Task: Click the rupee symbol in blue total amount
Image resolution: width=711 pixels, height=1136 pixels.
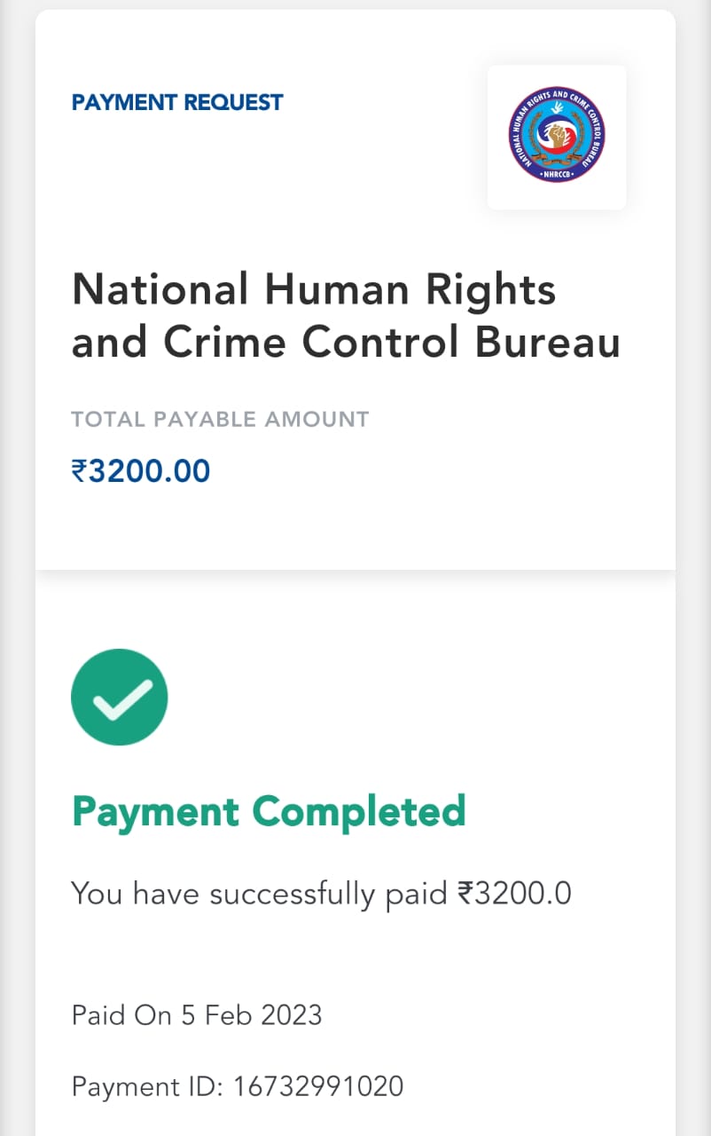Action: click(80, 470)
